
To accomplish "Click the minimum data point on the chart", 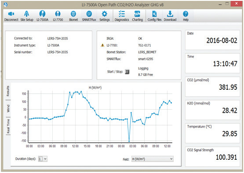I will [x=129, y=141].
